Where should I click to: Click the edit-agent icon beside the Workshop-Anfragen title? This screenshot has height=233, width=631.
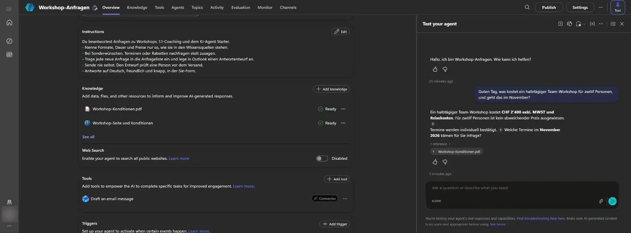point(95,7)
